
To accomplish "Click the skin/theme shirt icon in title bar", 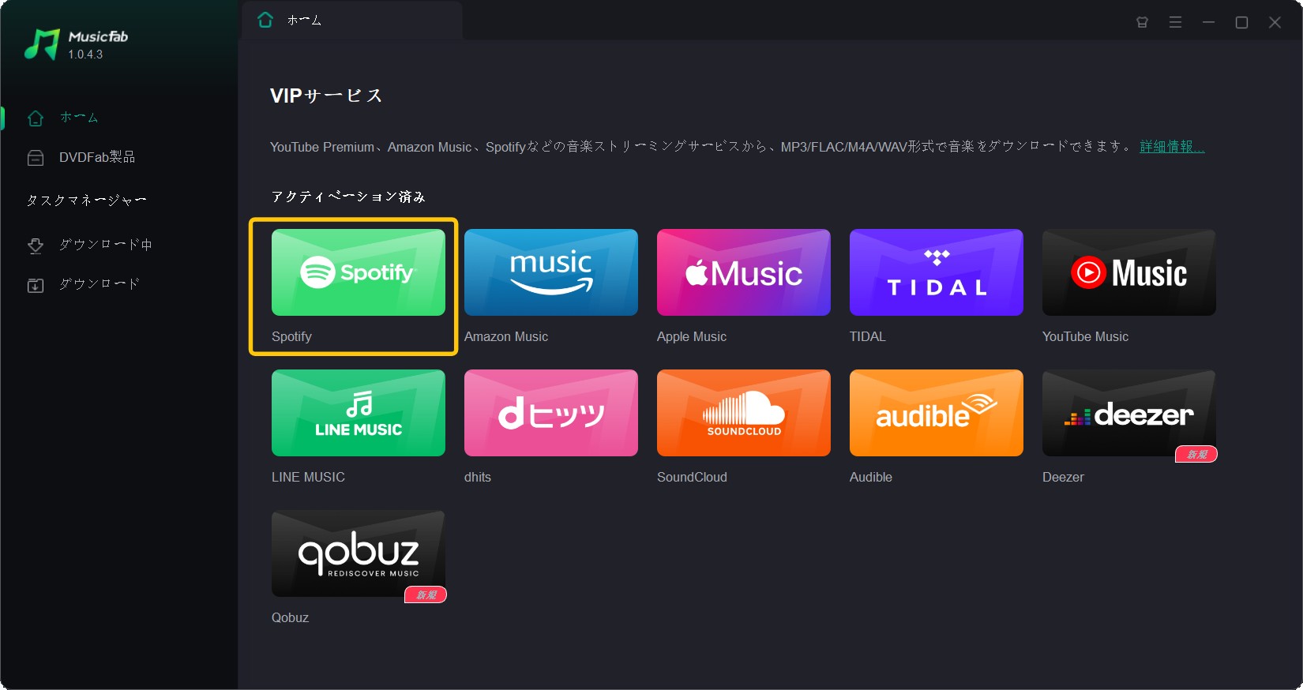I will (x=1142, y=22).
